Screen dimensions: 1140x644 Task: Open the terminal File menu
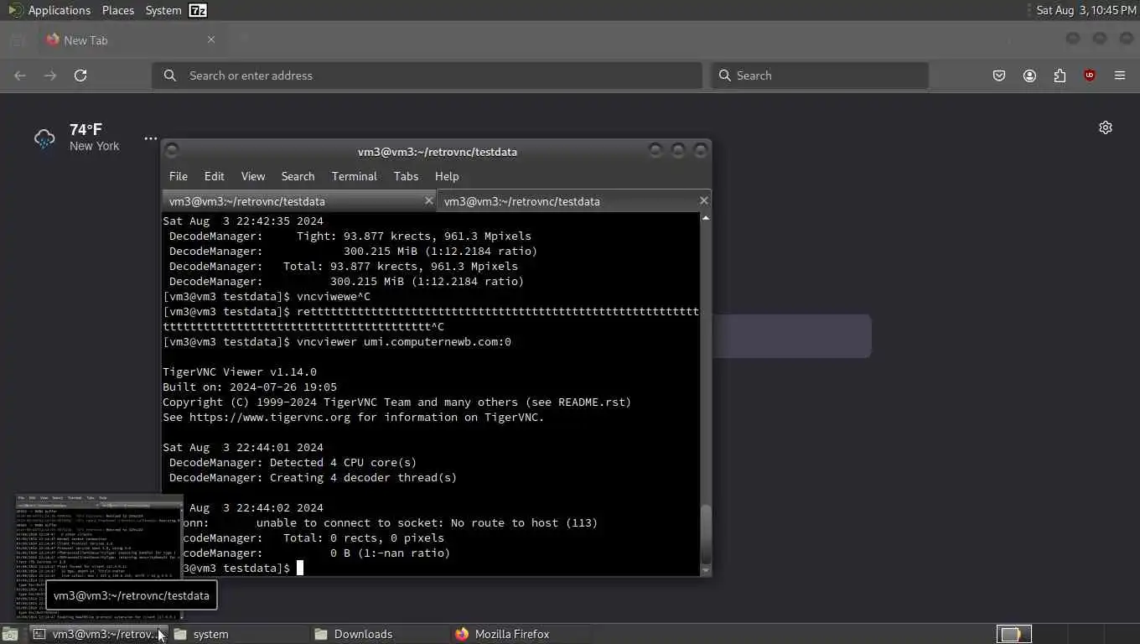click(x=179, y=176)
